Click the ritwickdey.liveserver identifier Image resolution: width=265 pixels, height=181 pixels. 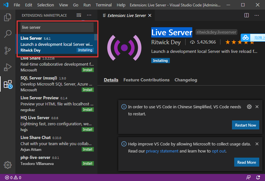[216, 32]
